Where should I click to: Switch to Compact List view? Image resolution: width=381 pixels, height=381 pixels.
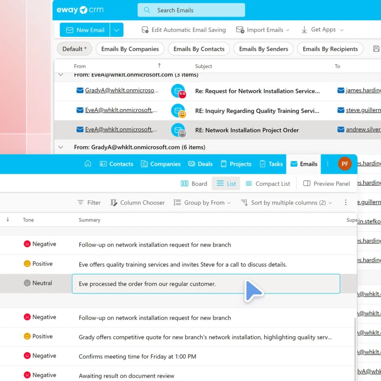[x=268, y=183]
